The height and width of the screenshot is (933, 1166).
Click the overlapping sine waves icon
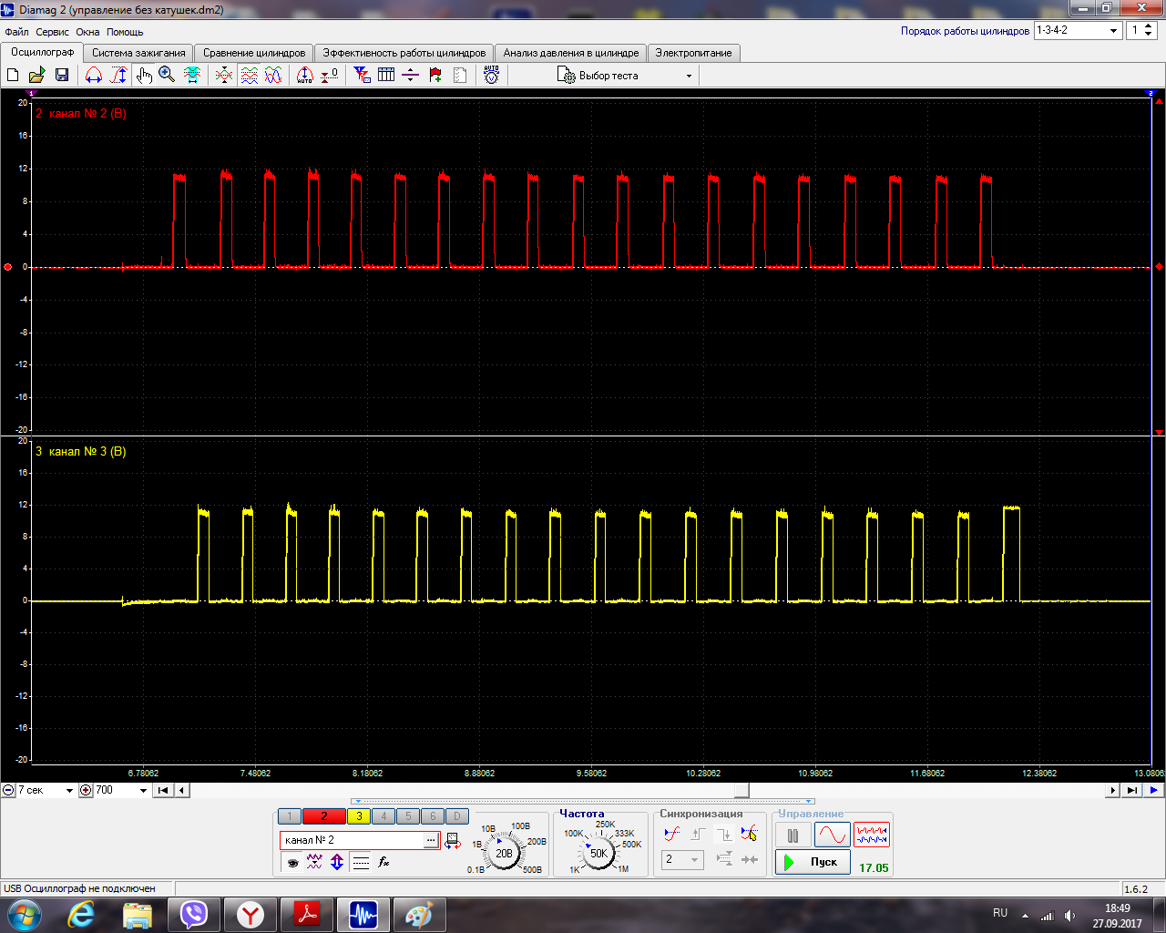pyautogui.click(x=273, y=76)
